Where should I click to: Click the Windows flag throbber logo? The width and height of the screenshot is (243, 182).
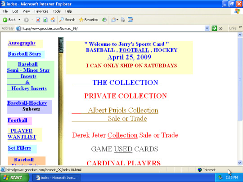(237, 11)
